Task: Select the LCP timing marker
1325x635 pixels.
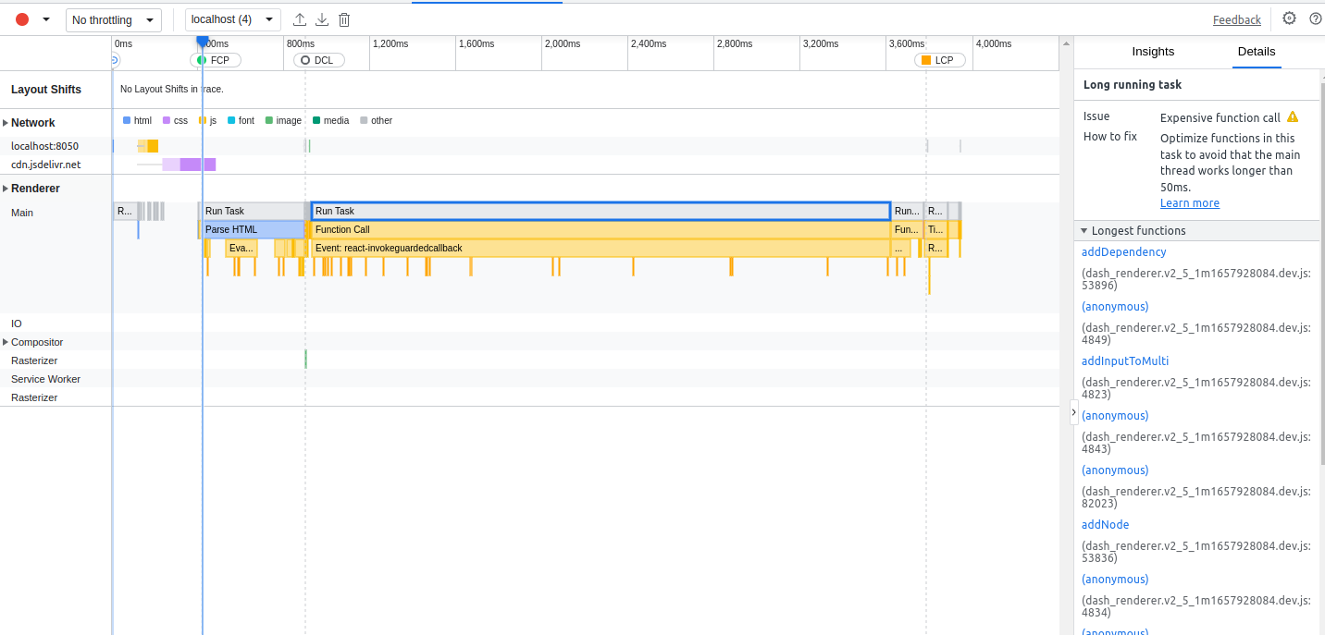Action: tap(940, 59)
